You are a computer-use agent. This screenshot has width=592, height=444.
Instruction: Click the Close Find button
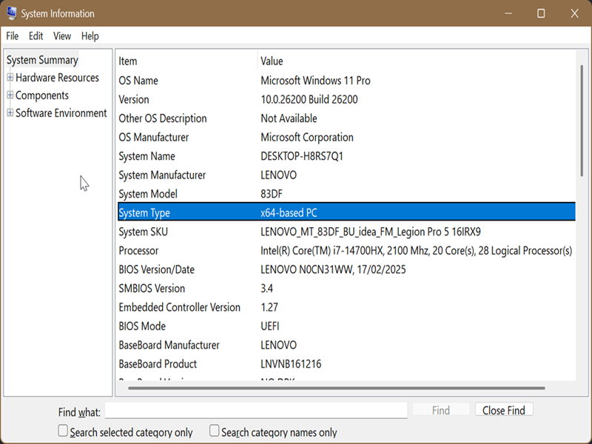point(504,410)
